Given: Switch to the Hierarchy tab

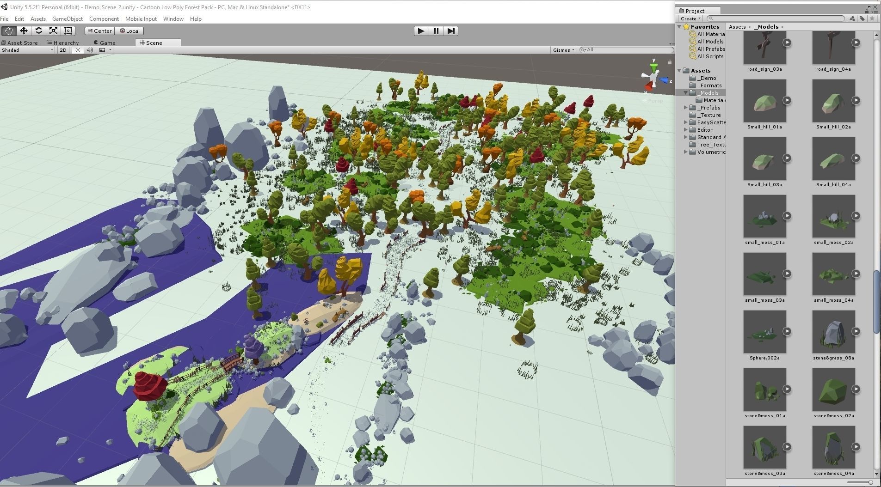Looking at the screenshot, I should (x=63, y=43).
